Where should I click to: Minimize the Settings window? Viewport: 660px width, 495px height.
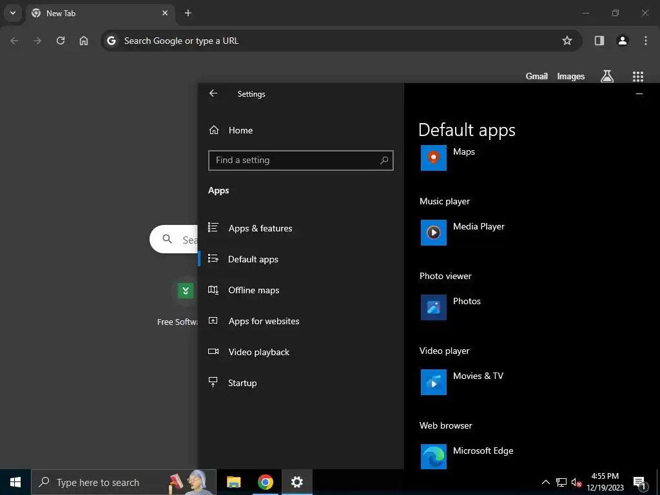639,94
